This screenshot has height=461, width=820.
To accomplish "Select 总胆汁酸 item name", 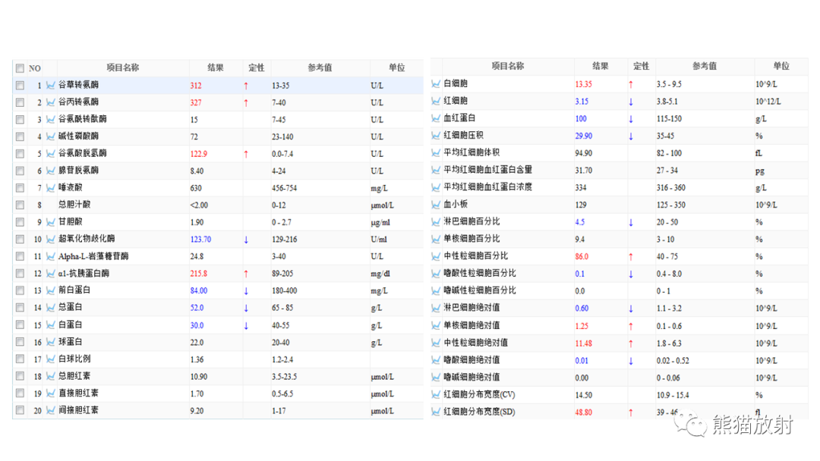I will pyautogui.click(x=74, y=204).
